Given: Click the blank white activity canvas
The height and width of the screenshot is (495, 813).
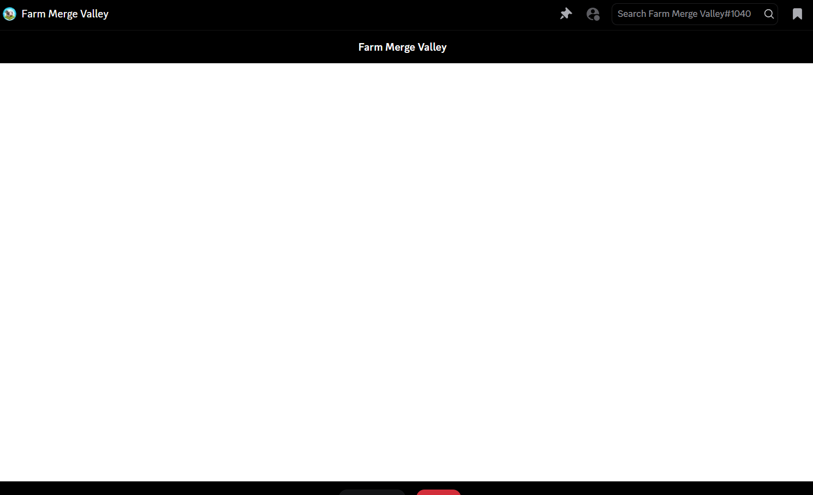Looking at the screenshot, I should point(406,273).
